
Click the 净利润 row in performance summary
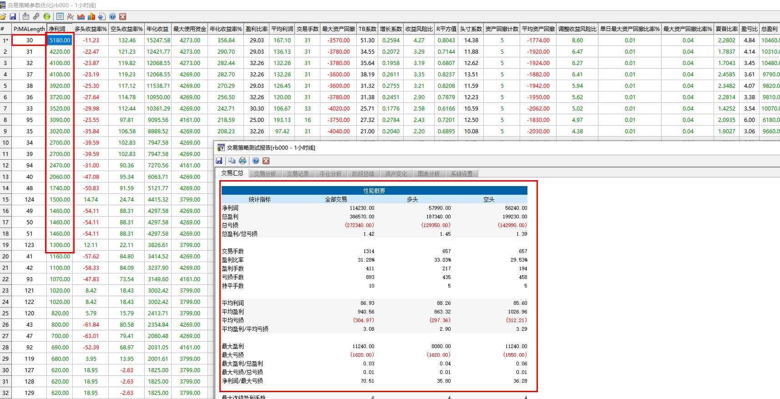374,208
